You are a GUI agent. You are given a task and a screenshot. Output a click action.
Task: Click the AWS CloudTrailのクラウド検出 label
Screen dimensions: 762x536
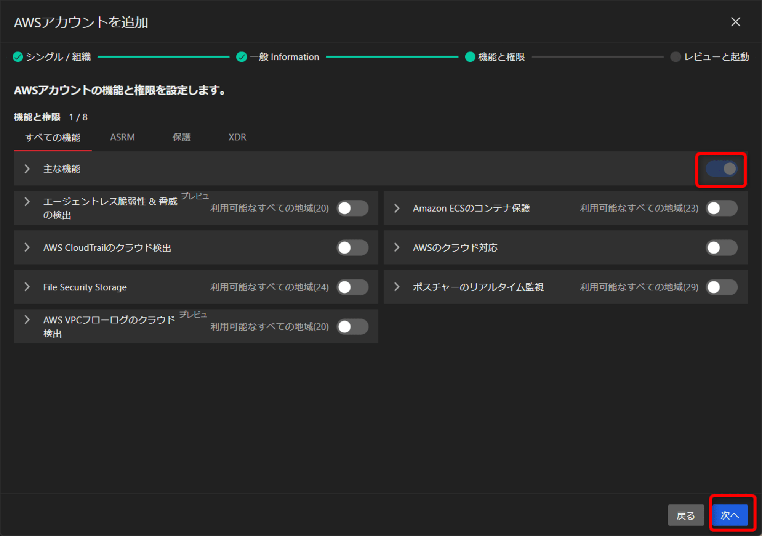coord(107,248)
